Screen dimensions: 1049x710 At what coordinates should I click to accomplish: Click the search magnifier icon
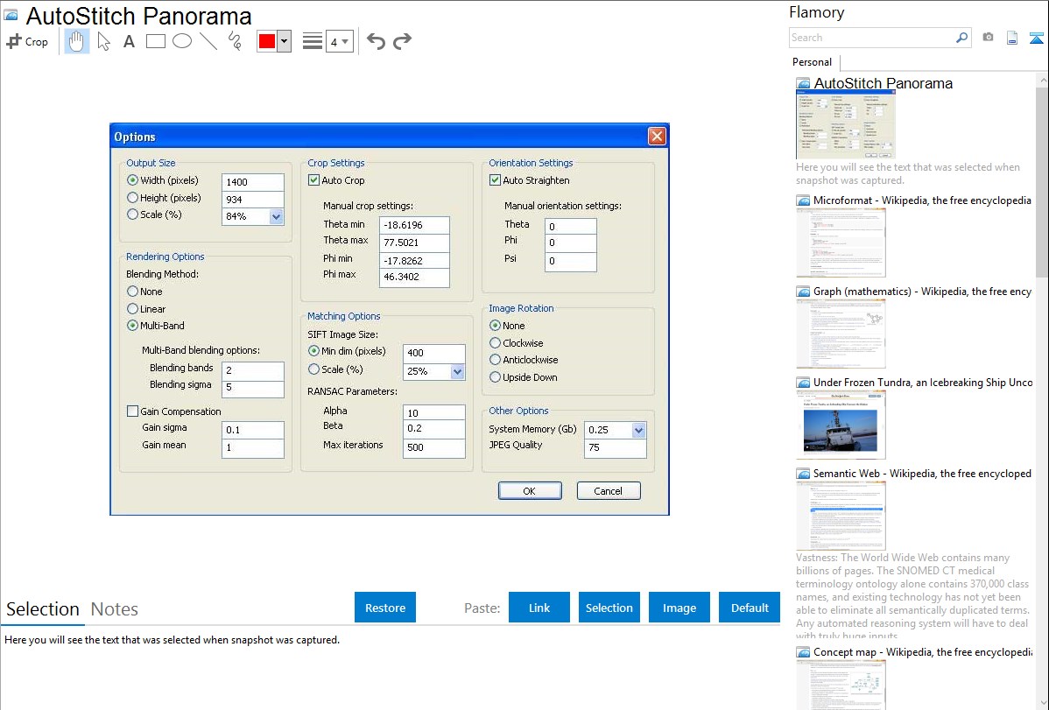click(961, 38)
